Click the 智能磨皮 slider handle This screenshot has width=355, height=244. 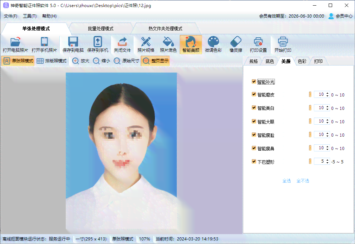[x=310, y=95]
